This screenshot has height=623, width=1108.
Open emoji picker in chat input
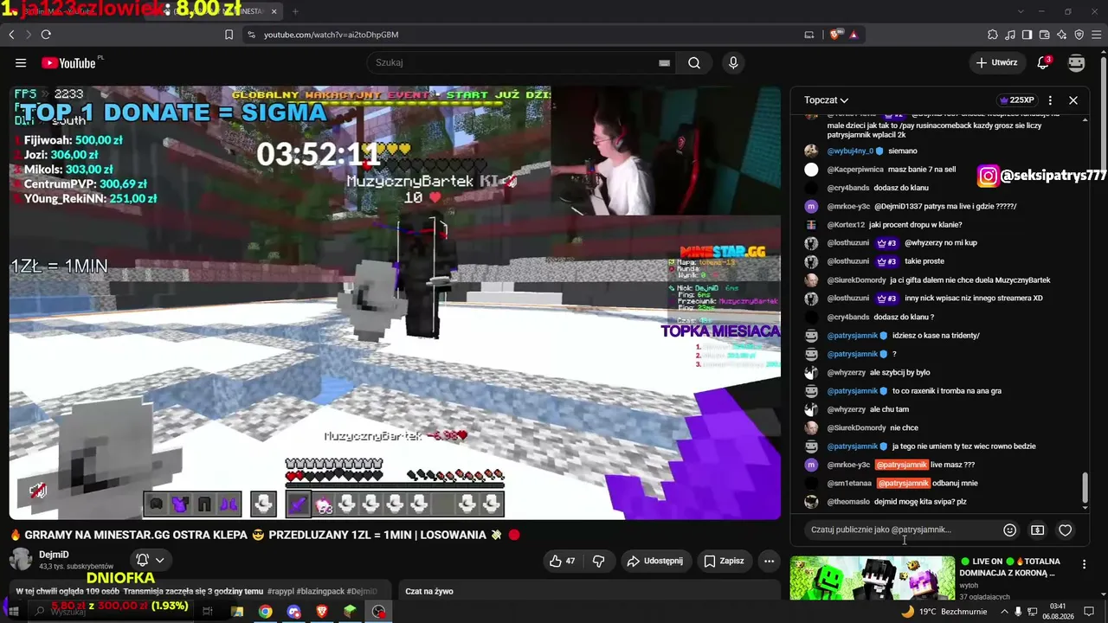point(1009,530)
